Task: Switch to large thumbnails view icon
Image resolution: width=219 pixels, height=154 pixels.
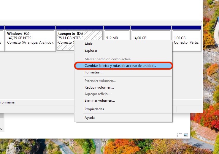Action: point(186,135)
